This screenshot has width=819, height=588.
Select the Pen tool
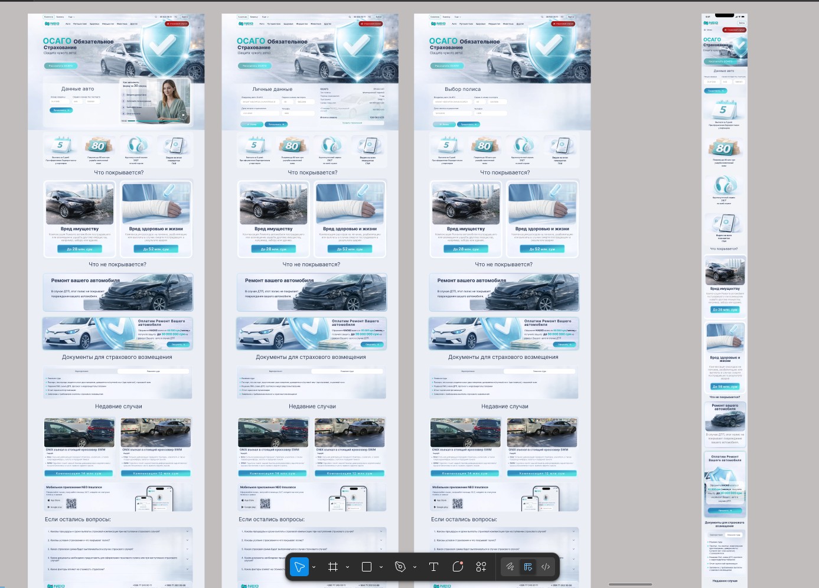(x=400, y=567)
